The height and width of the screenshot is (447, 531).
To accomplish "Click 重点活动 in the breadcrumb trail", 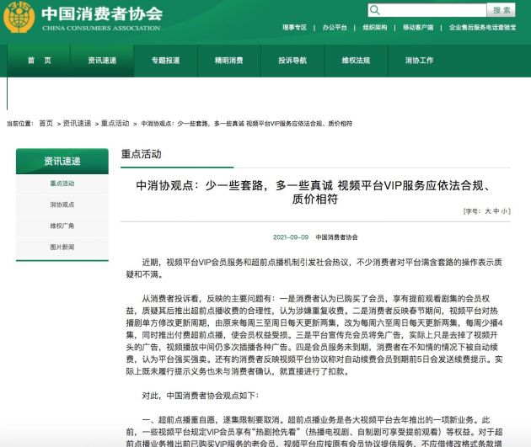I will tap(115, 124).
